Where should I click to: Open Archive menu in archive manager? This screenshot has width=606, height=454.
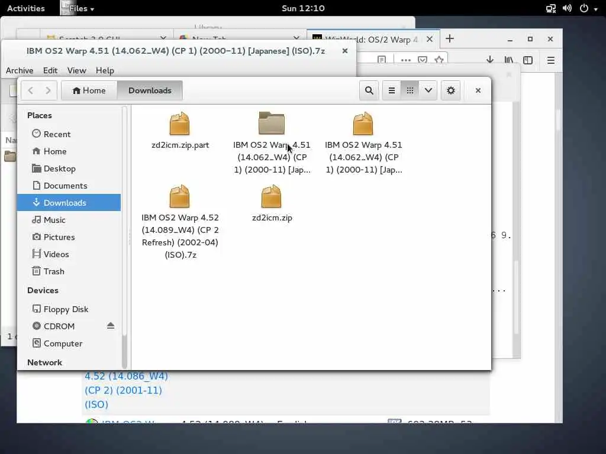20,70
